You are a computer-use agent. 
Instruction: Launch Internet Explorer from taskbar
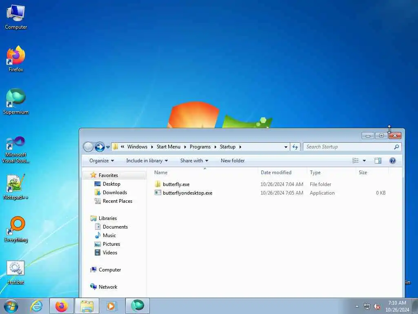click(x=36, y=306)
